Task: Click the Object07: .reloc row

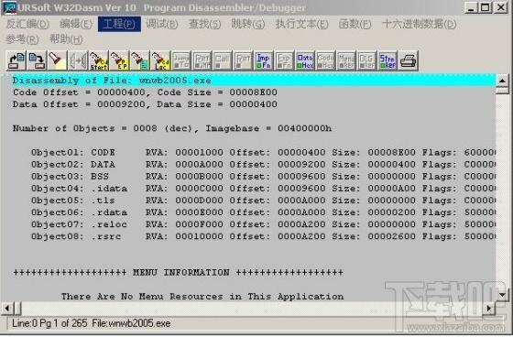Action: 263,224
